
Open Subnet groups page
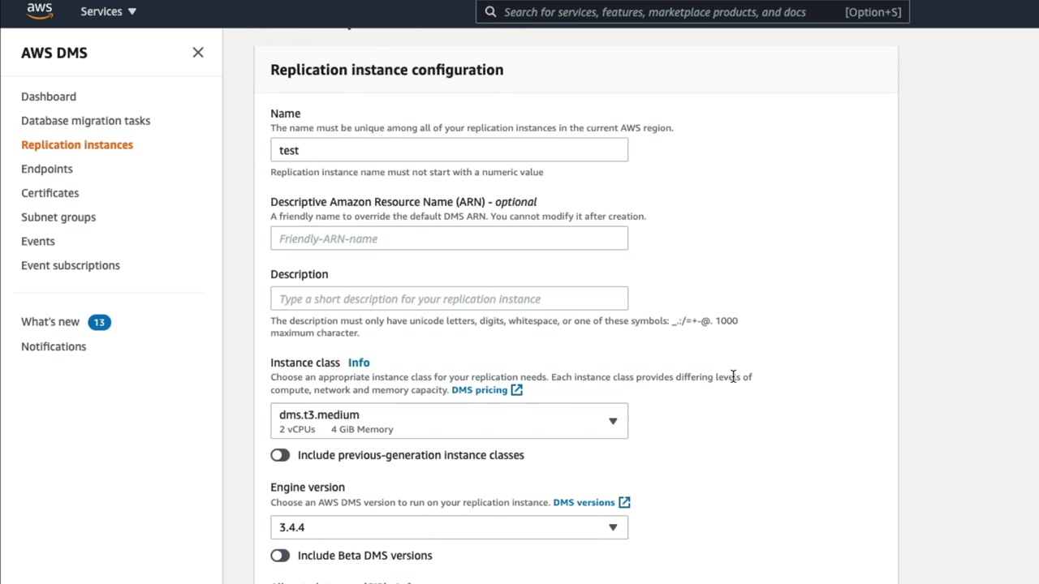[58, 217]
